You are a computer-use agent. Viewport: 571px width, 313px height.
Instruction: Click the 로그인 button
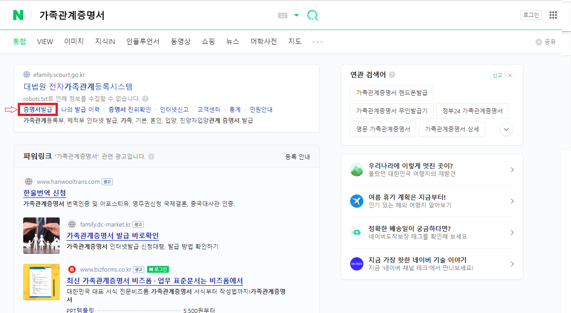(x=531, y=15)
